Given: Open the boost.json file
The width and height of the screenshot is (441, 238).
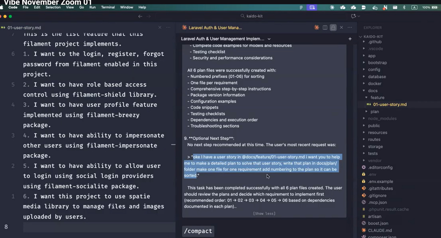Looking at the screenshot, I should [378, 223].
